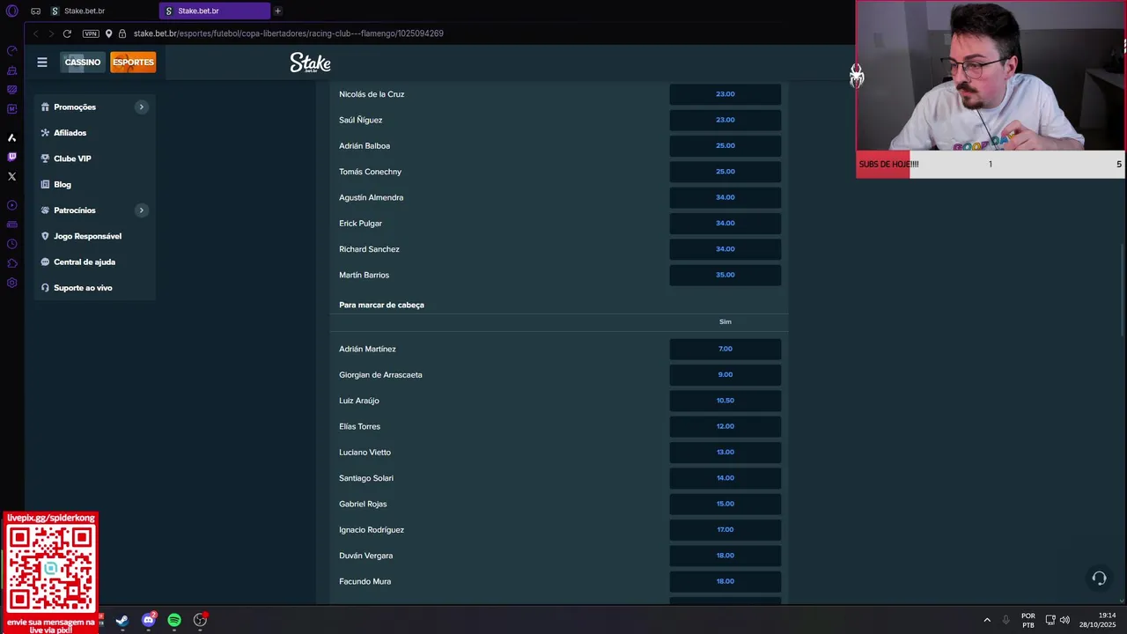1127x634 pixels.
Task: Open floating live support headset button
Action: (1099, 579)
